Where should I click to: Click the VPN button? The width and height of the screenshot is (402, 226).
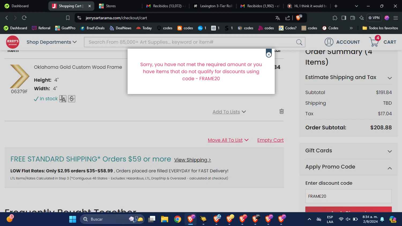[374, 18]
